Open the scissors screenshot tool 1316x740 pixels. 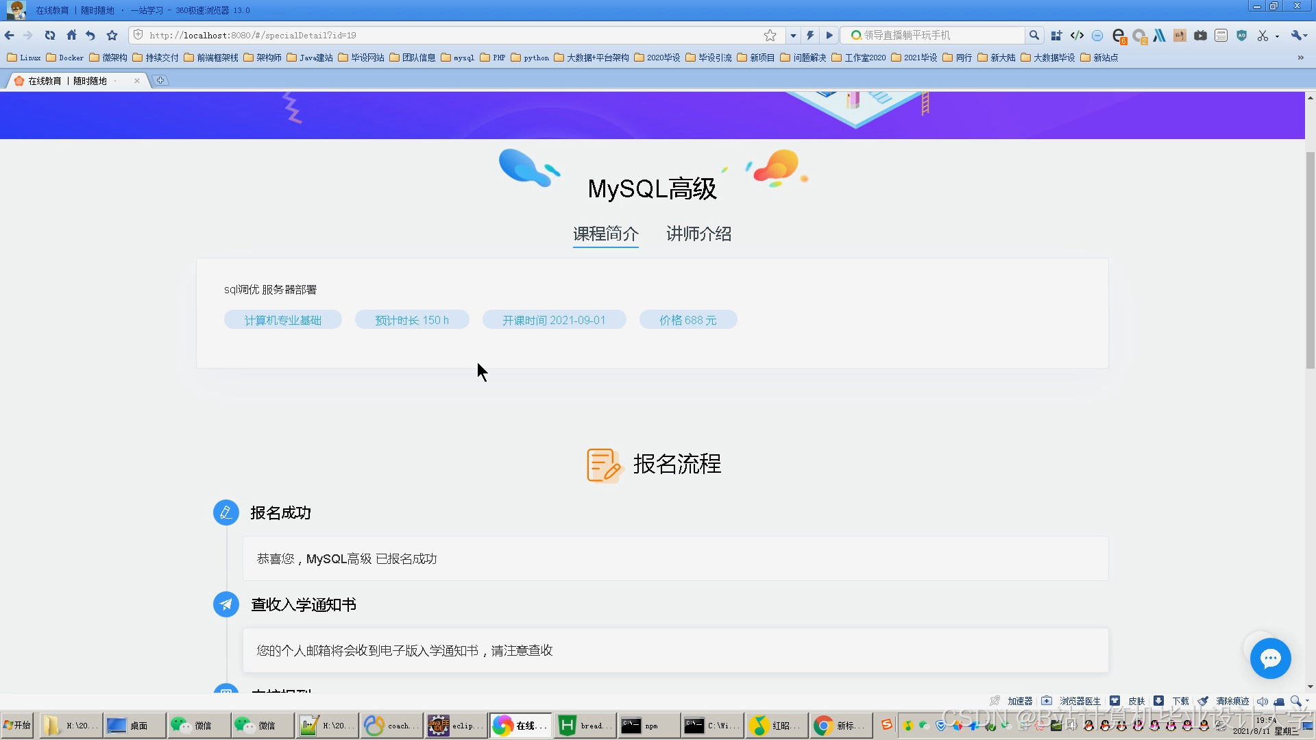tap(1263, 35)
